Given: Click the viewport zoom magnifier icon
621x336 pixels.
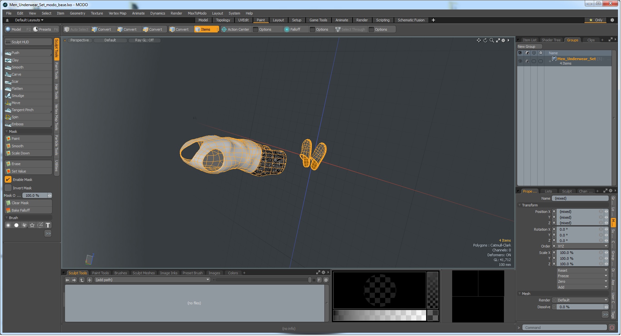Looking at the screenshot, I should click(x=492, y=40).
